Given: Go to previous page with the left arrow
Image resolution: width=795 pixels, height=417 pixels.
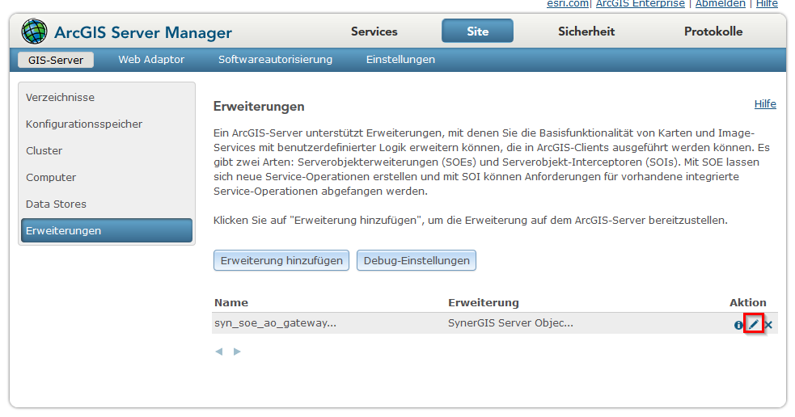Looking at the screenshot, I should 219,352.
